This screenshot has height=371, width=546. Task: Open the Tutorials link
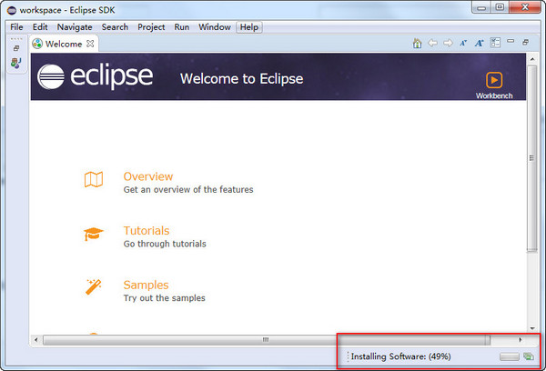pos(147,231)
